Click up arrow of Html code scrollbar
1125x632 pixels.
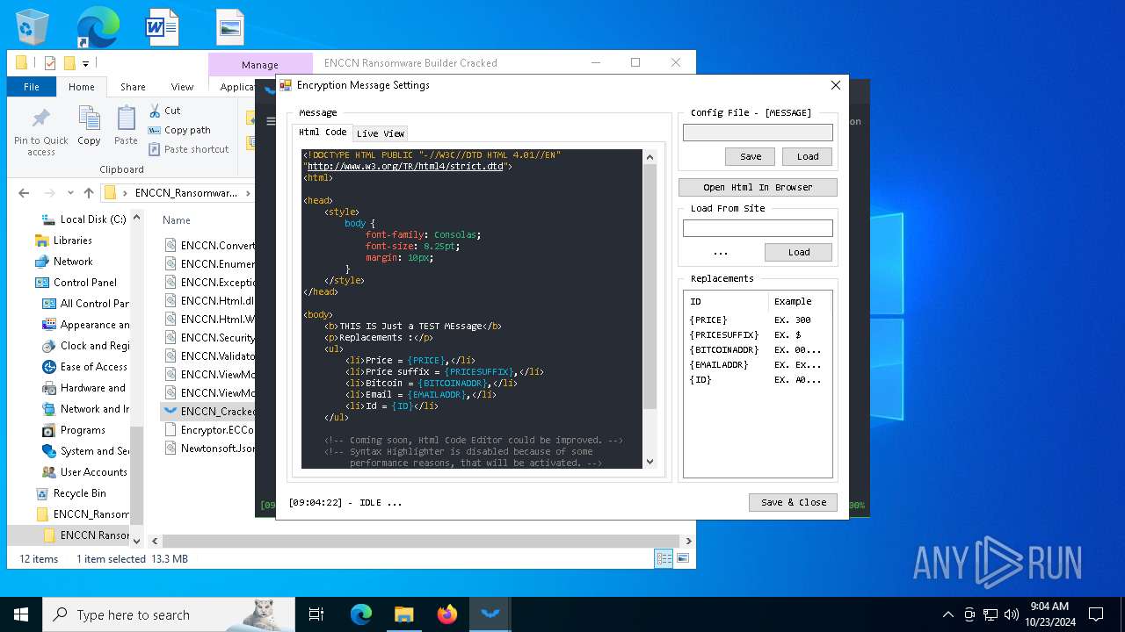(650, 157)
